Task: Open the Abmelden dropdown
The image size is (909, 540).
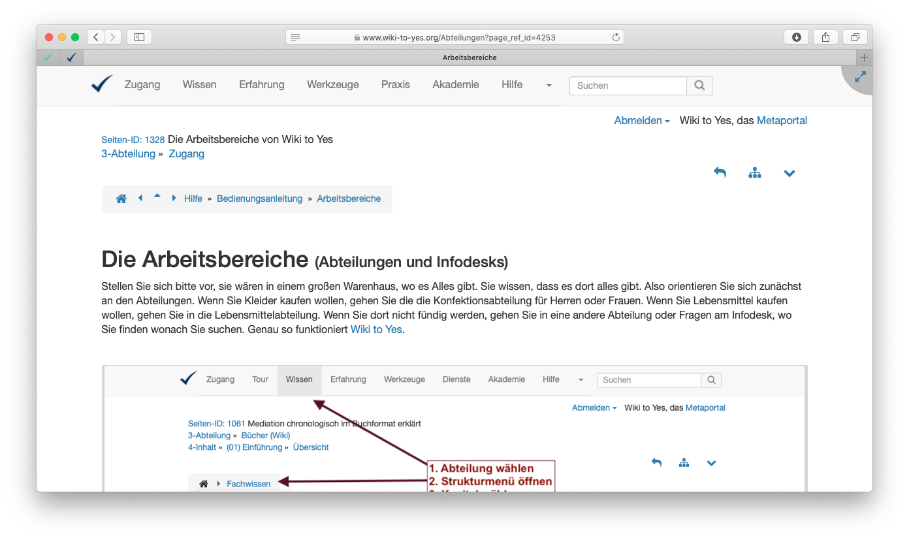Action: 641,121
